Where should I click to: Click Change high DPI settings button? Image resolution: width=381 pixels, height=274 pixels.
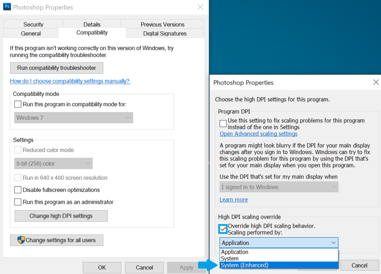(61, 216)
